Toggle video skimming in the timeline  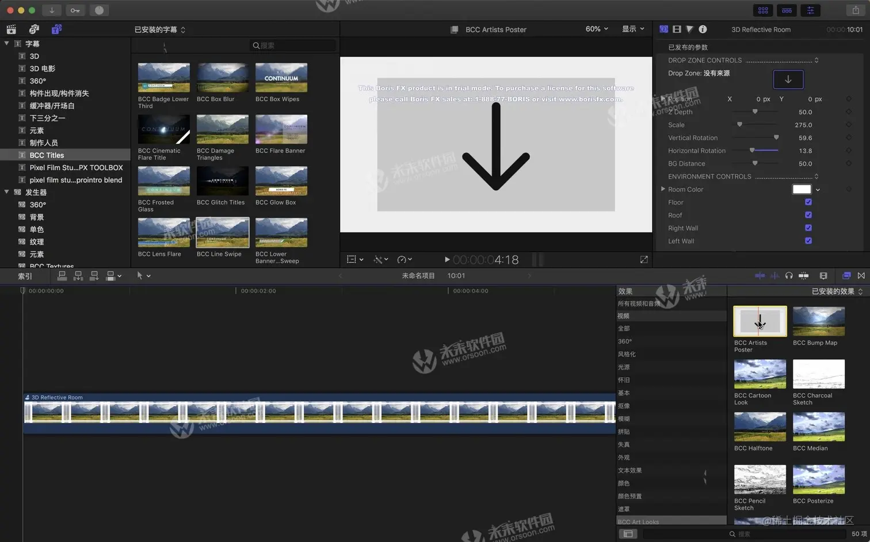click(760, 276)
